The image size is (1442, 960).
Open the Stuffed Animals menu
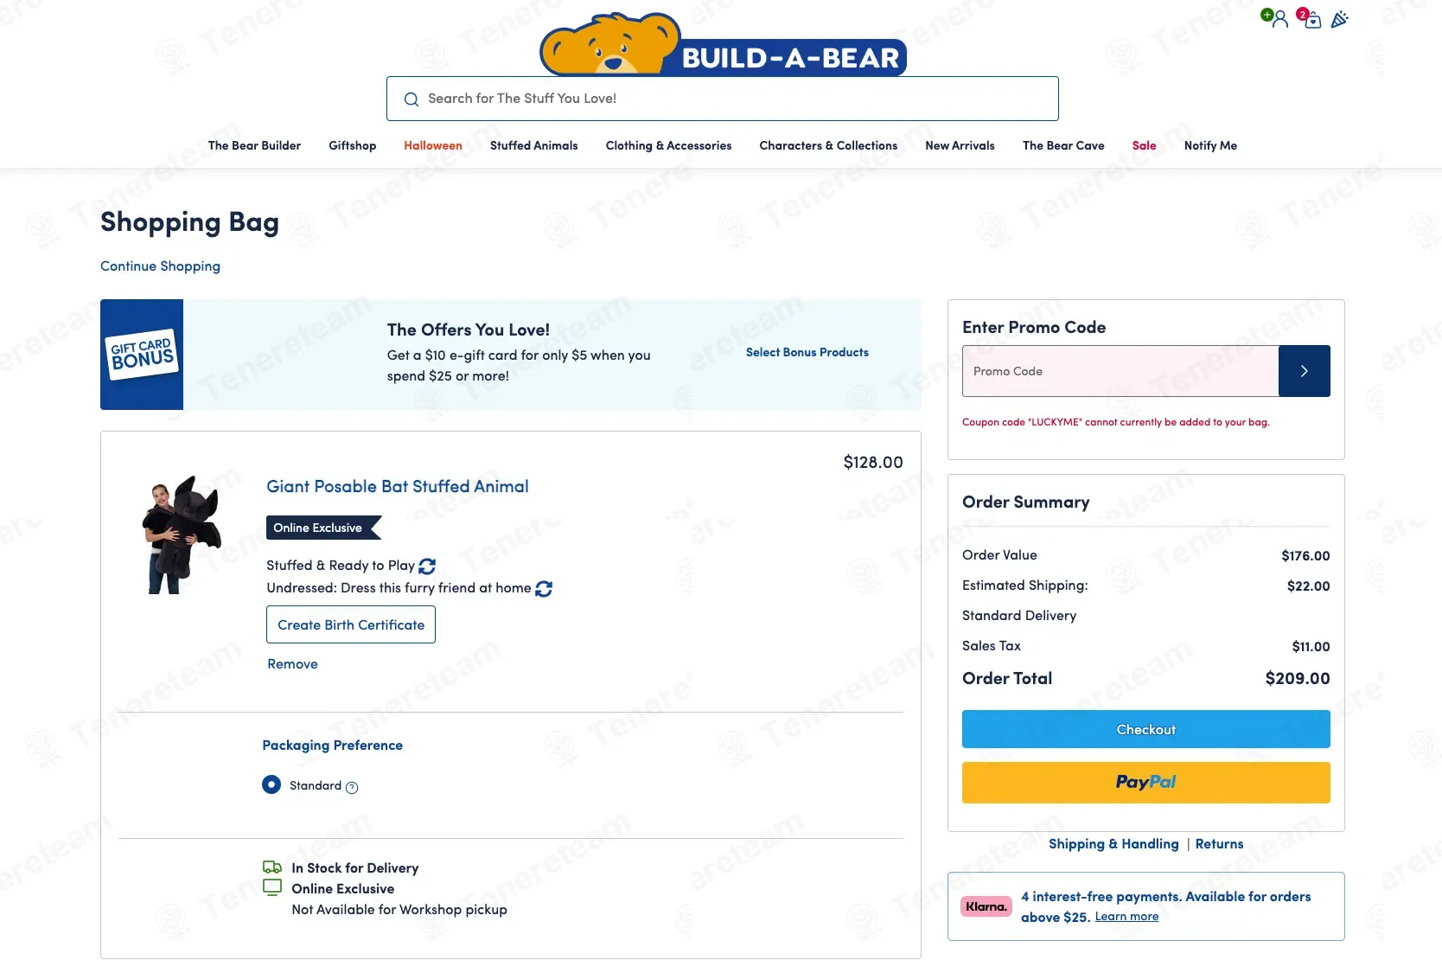point(534,145)
